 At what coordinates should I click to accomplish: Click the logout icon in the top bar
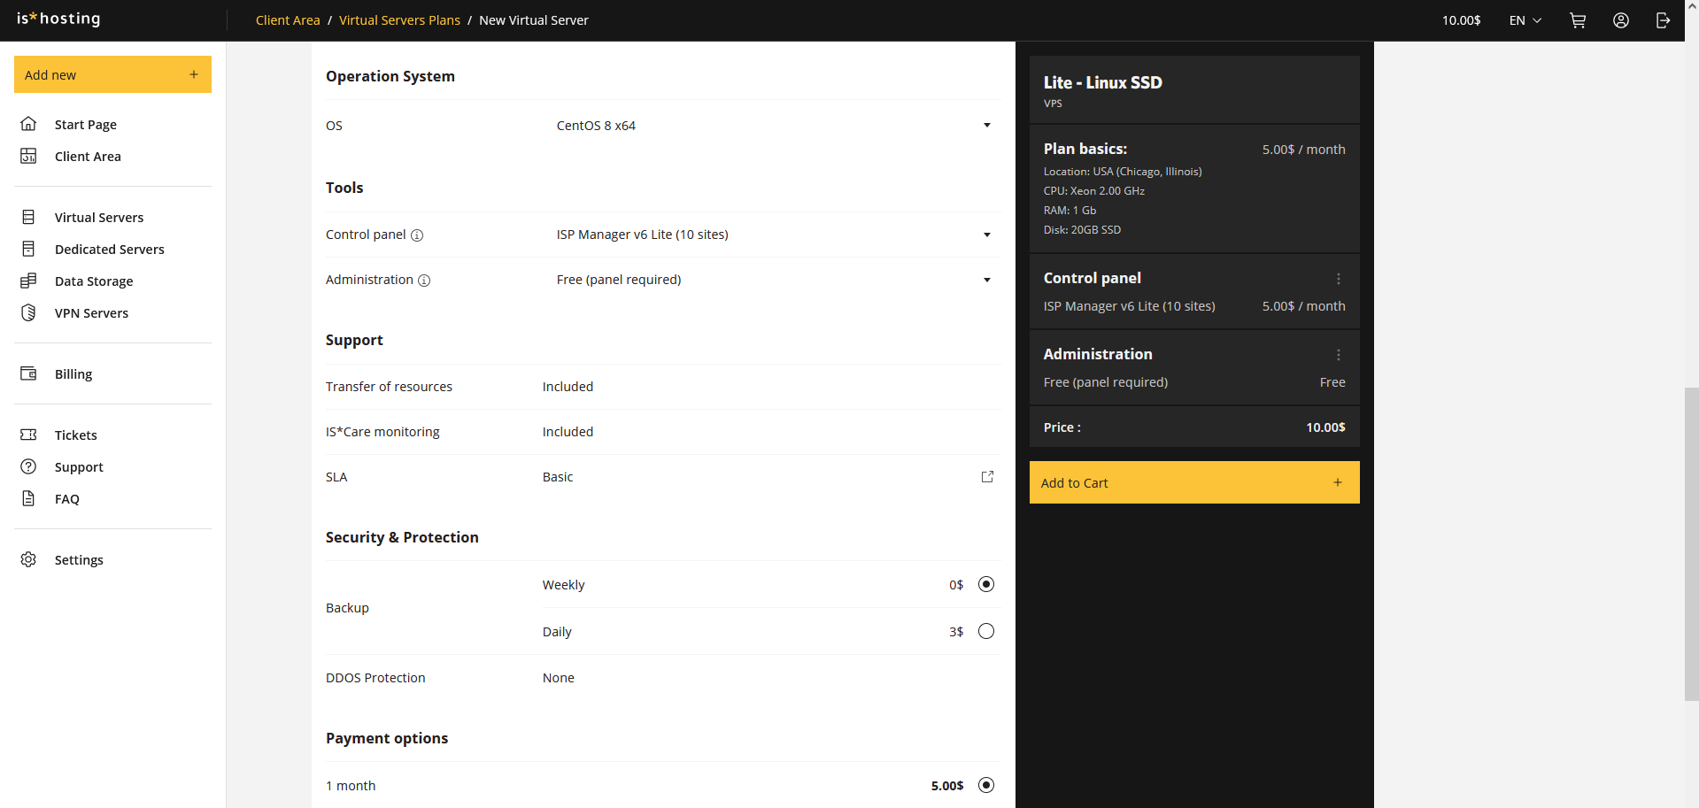tap(1664, 19)
